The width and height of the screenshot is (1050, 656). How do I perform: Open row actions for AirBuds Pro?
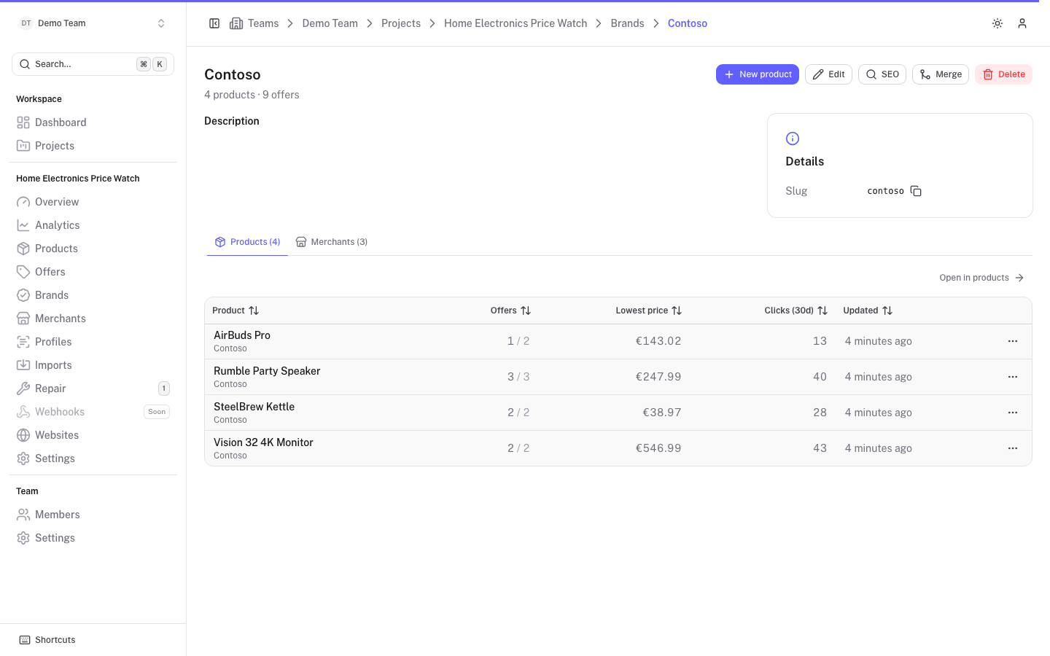pos(1013,341)
